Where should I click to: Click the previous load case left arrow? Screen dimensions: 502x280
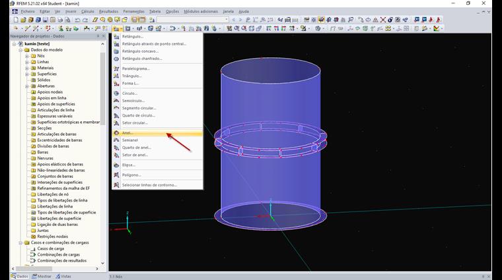coord(233,20)
